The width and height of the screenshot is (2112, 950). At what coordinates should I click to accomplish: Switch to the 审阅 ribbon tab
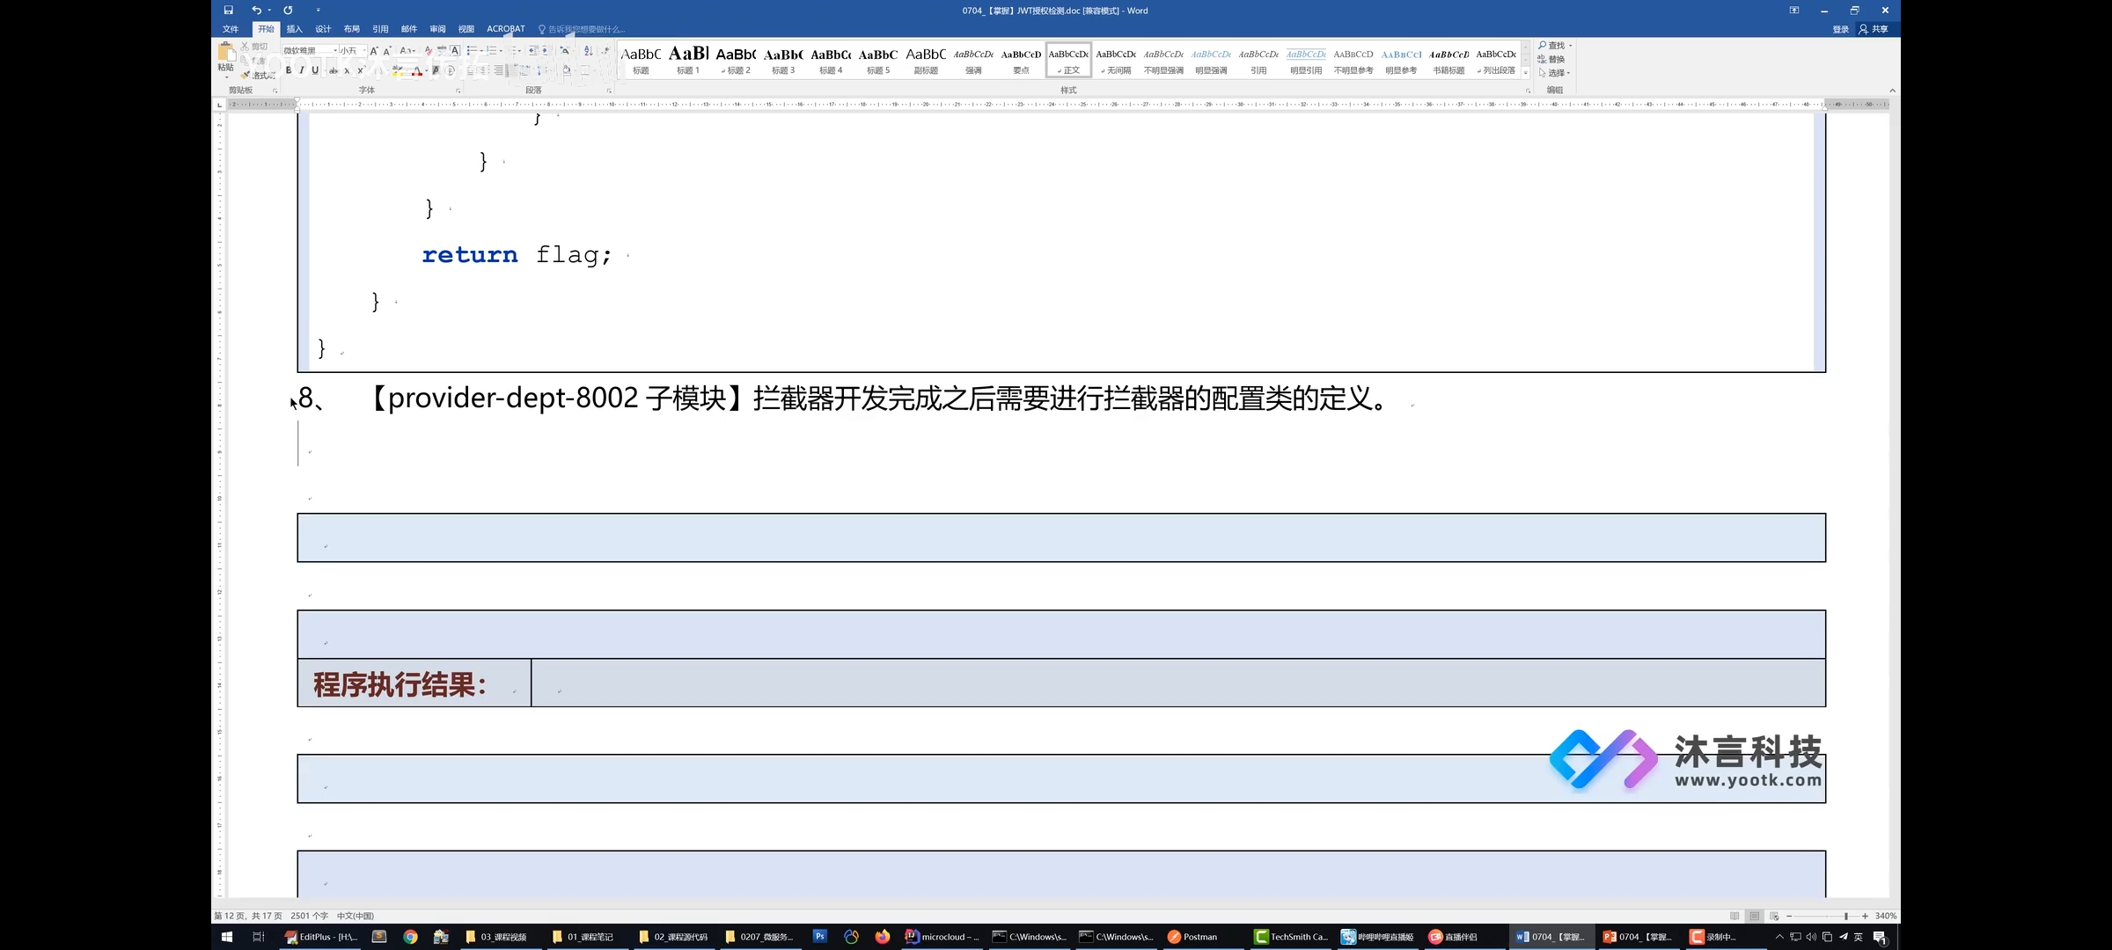click(x=437, y=29)
